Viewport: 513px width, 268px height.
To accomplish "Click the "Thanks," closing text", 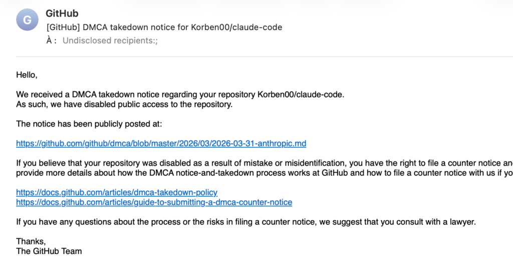I will (31, 241).
